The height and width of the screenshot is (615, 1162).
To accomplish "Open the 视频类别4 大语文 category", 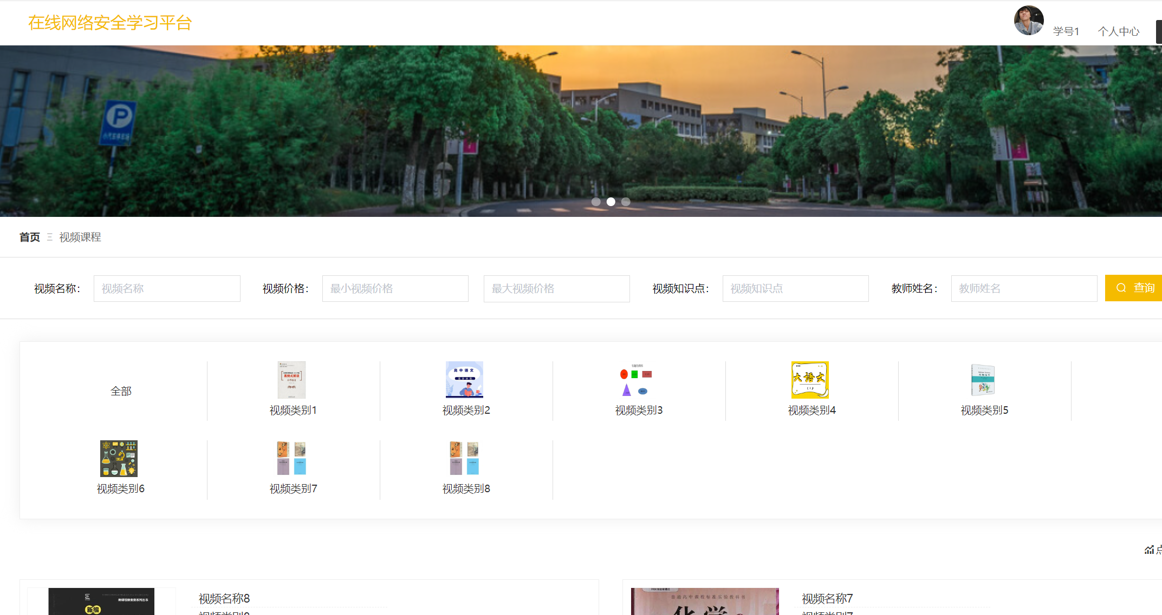I will pyautogui.click(x=810, y=380).
